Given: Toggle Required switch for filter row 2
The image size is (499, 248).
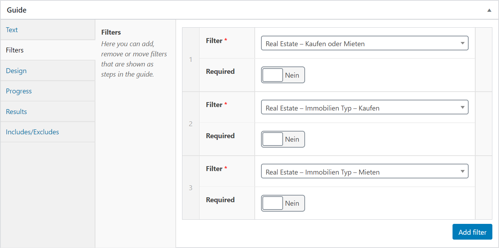Looking at the screenshot, I should coord(283,139).
